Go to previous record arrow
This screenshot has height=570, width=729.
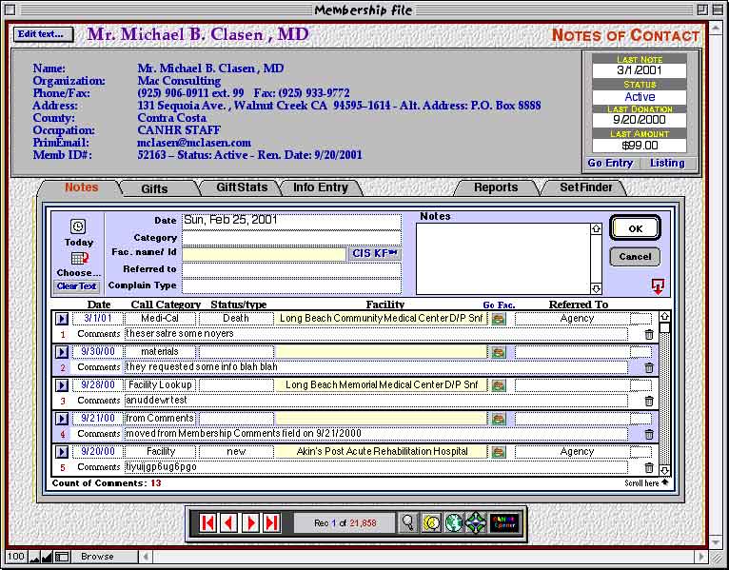(x=228, y=523)
